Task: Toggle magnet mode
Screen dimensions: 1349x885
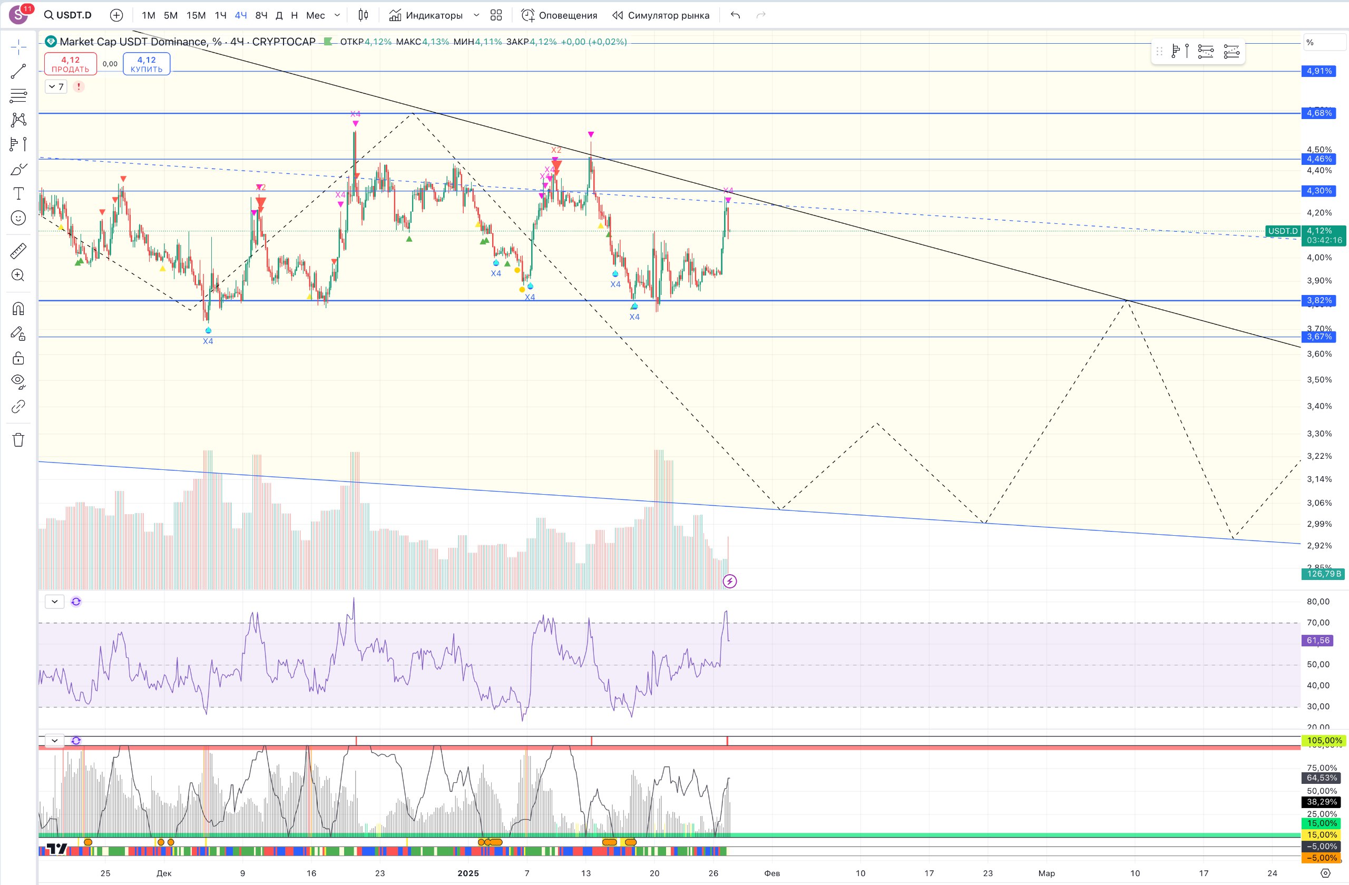Action: pyautogui.click(x=18, y=309)
